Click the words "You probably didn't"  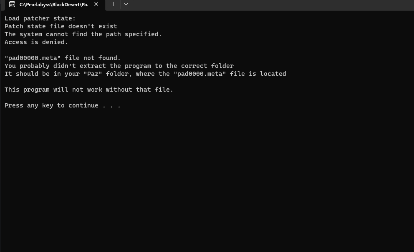(40, 66)
